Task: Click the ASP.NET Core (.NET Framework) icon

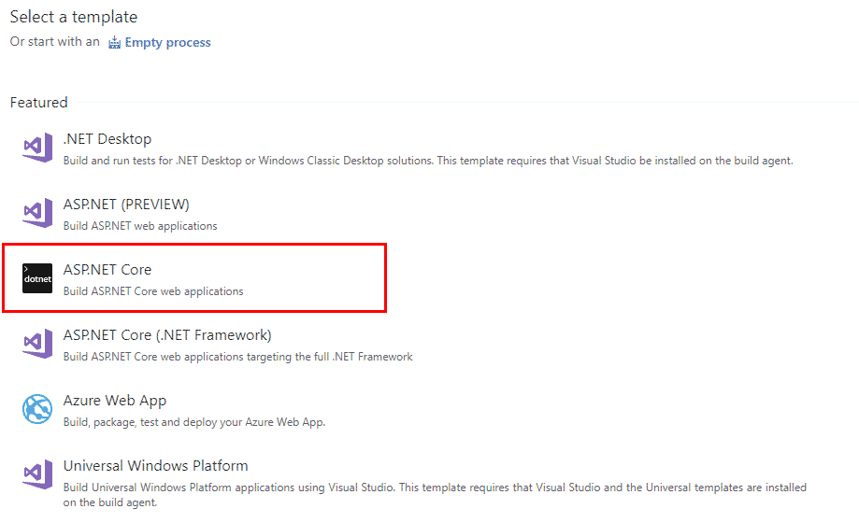Action: click(x=37, y=344)
